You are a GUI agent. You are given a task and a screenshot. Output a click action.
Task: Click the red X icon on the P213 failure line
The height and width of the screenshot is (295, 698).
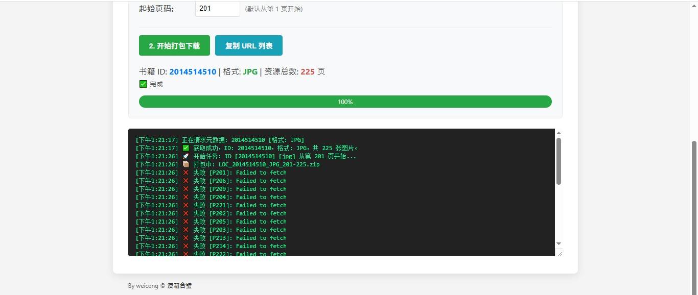[185, 238]
